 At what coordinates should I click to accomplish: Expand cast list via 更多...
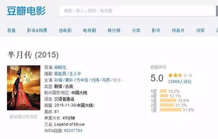coord(118,80)
